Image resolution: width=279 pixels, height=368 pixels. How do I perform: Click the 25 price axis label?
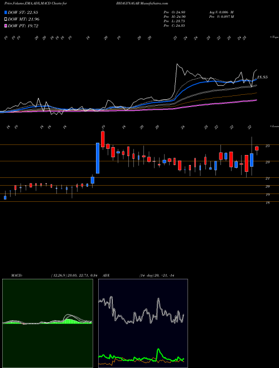tap(267, 146)
